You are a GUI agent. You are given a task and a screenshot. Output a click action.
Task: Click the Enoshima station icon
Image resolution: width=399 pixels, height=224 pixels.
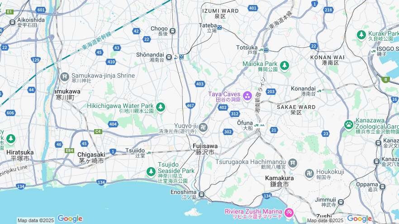tap(202, 195)
